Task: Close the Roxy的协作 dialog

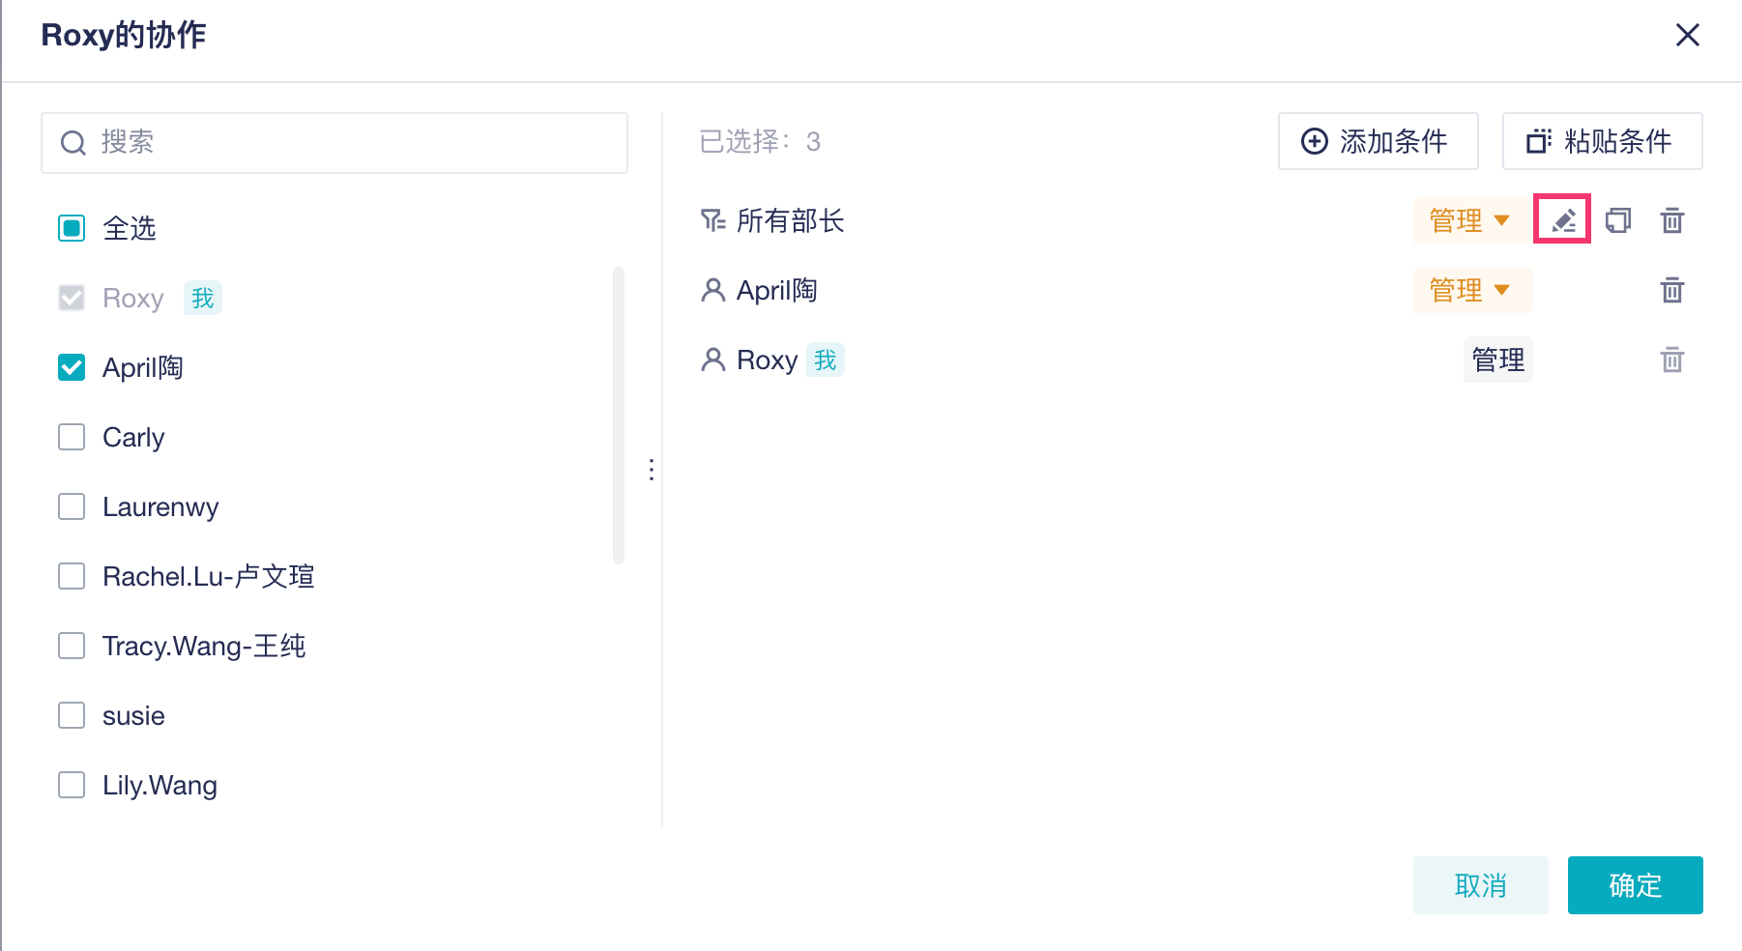Action: coord(1687,36)
